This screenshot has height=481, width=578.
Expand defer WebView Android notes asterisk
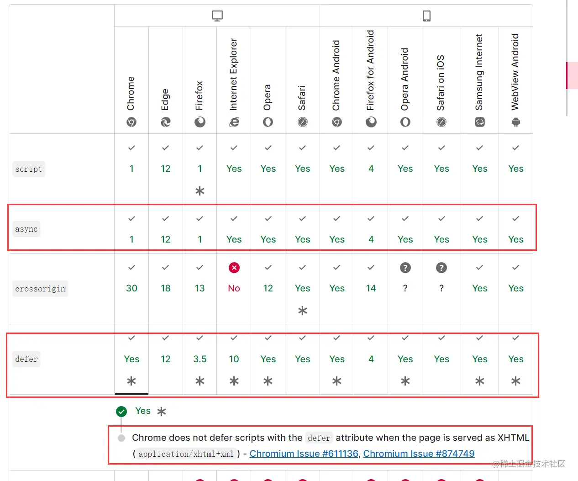(x=516, y=381)
